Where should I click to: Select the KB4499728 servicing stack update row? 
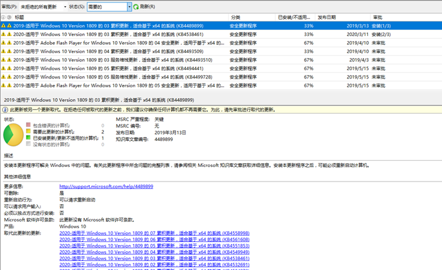[x=221, y=77]
